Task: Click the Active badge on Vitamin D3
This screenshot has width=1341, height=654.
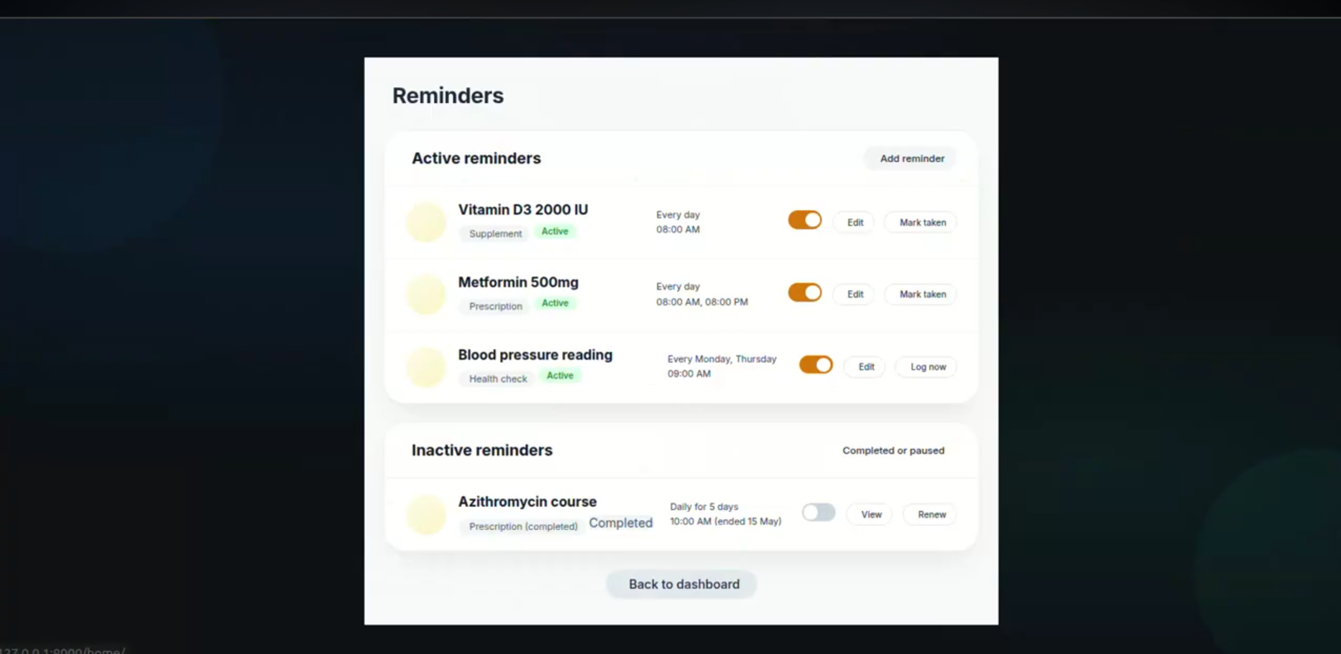Action: pos(554,231)
